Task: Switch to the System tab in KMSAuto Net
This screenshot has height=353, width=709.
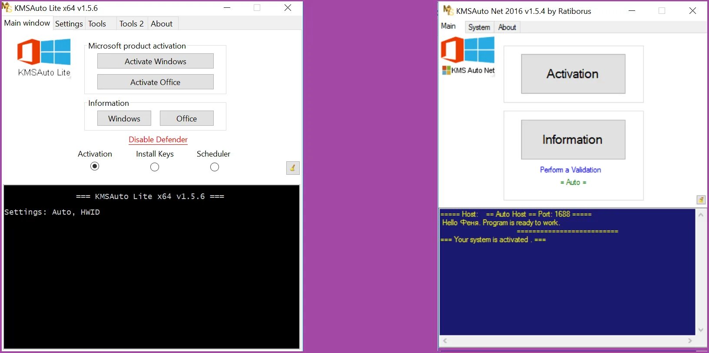Action: point(479,27)
